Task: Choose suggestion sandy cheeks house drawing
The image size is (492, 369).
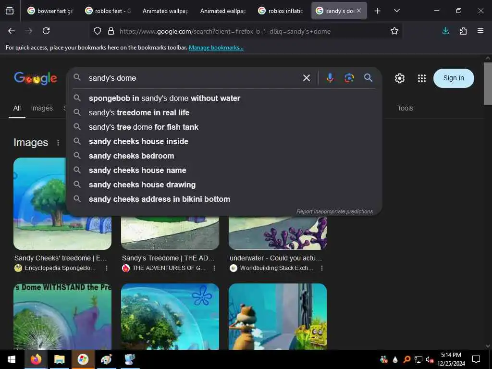Action: pyautogui.click(x=224, y=185)
